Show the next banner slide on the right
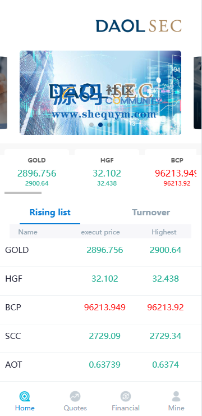 pyautogui.click(x=198, y=93)
